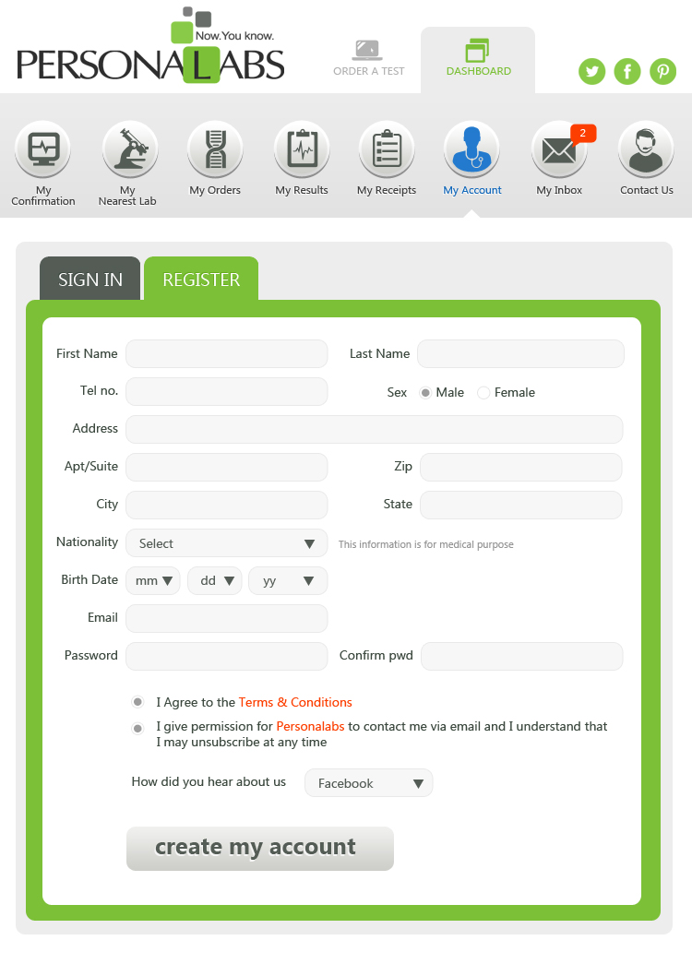The height and width of the screenshot is (976, 692).
Task: Open the DASHBOARD tab
Action: tap(478, 60)
